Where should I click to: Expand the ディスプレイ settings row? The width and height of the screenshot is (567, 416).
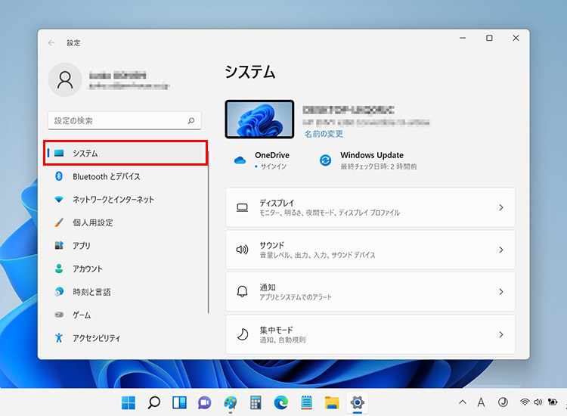point(370,207)
